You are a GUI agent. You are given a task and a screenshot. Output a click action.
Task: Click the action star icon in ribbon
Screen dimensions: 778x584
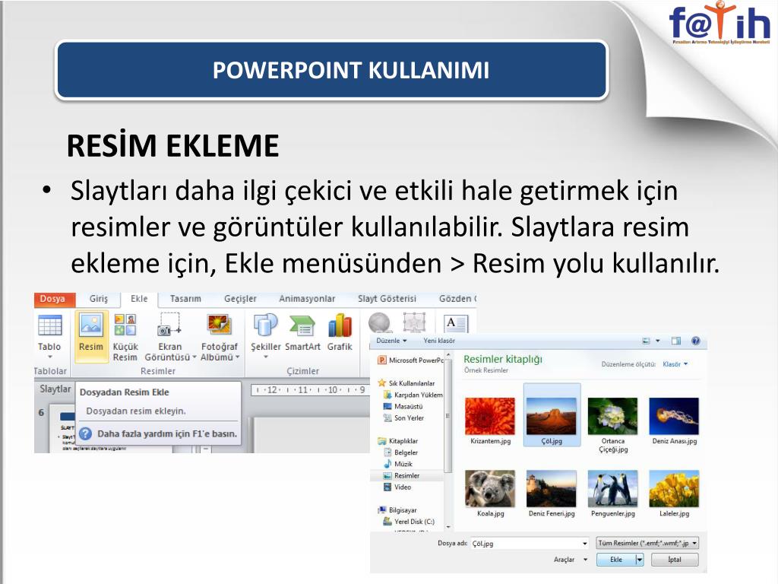pos(414,322)
